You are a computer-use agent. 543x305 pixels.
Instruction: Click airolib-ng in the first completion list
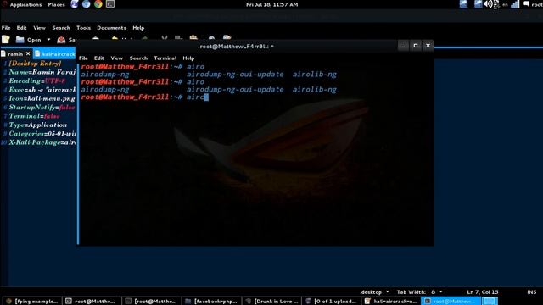click(315, 75)
